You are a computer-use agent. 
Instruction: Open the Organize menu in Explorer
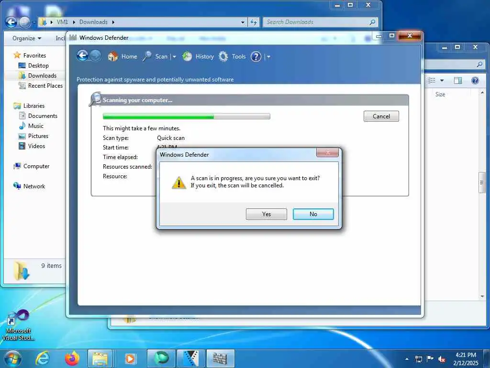(x=27, y=38)
